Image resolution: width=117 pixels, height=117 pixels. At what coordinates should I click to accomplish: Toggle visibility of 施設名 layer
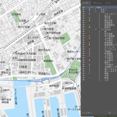83,27
